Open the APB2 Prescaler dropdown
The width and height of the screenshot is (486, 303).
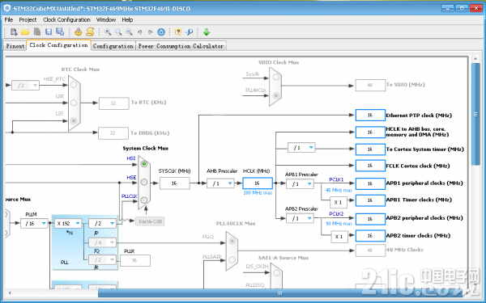coord(300,218)
